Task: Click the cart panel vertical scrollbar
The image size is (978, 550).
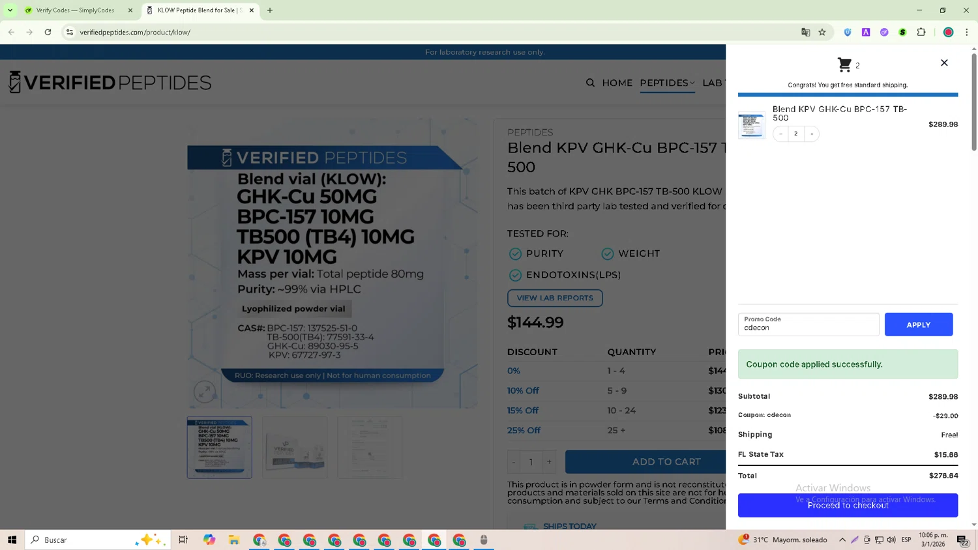Action: pyautogui.click(x=974, y=103)
